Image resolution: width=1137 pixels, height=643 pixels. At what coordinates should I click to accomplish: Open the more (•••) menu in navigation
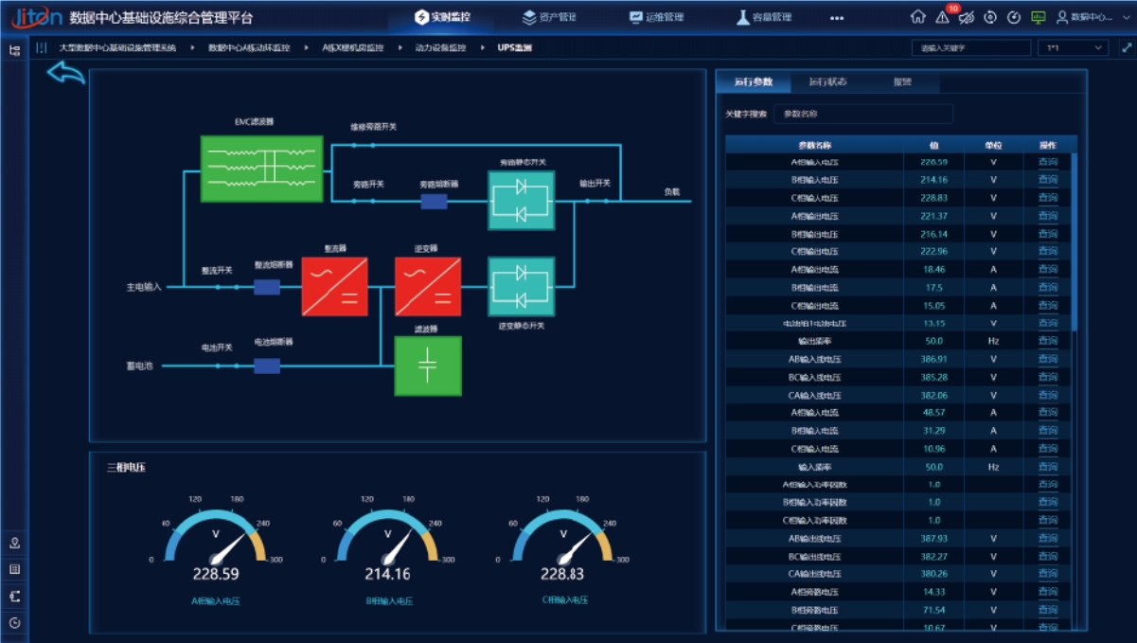coord(837,17)
